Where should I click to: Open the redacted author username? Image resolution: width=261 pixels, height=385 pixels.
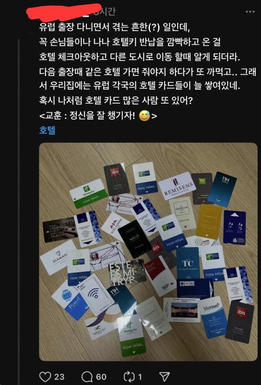click(64, 12)
